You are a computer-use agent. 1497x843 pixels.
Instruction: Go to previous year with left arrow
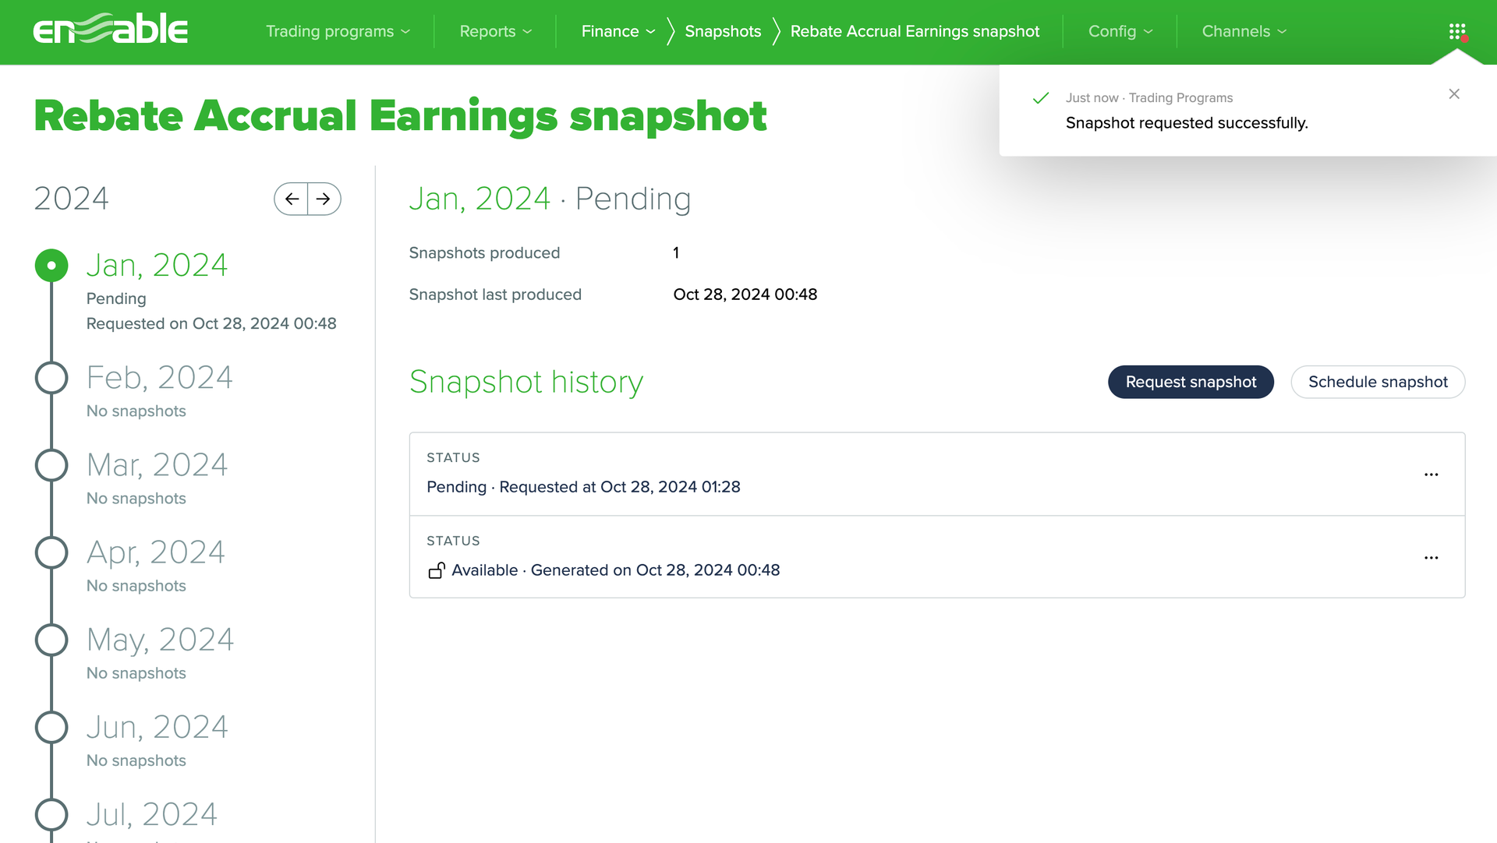click(292, 199)
